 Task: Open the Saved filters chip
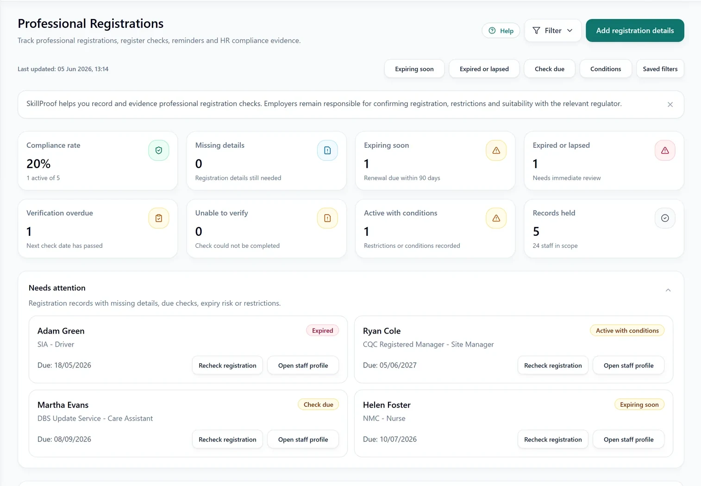660,69
